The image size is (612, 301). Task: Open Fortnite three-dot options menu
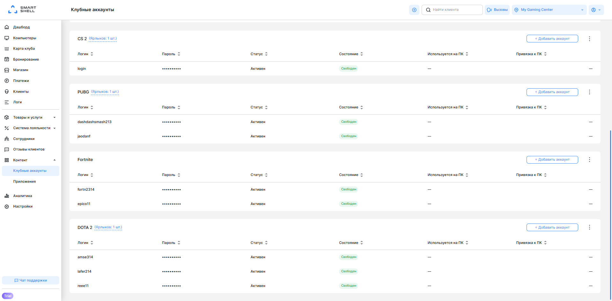(589, 159)
